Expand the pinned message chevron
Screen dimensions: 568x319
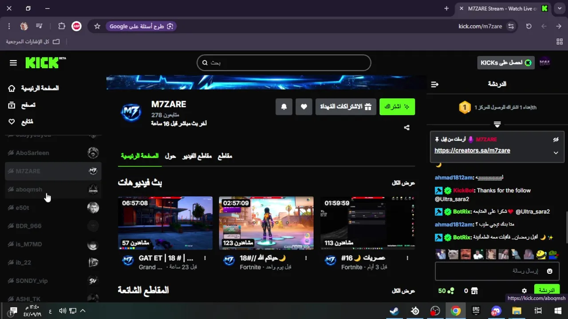[x=556, y=152]
